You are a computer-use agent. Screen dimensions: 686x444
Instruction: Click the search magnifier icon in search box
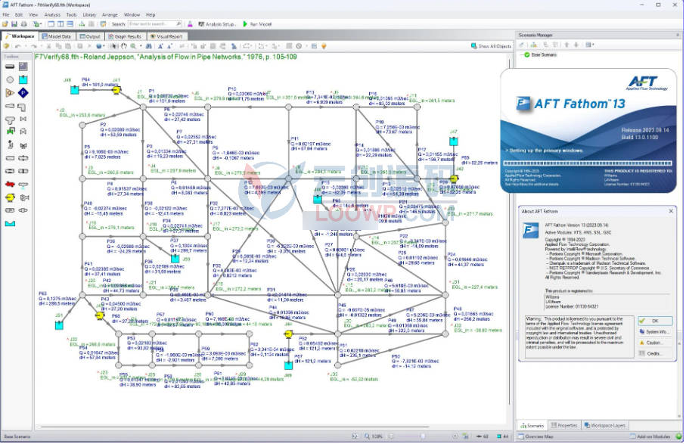tap(178, 24)
